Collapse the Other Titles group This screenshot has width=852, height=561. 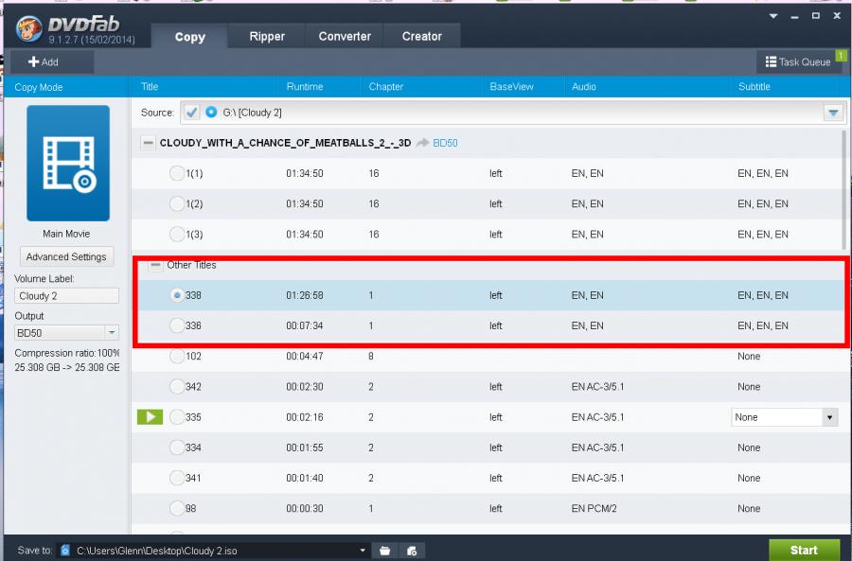pos(155,265)
